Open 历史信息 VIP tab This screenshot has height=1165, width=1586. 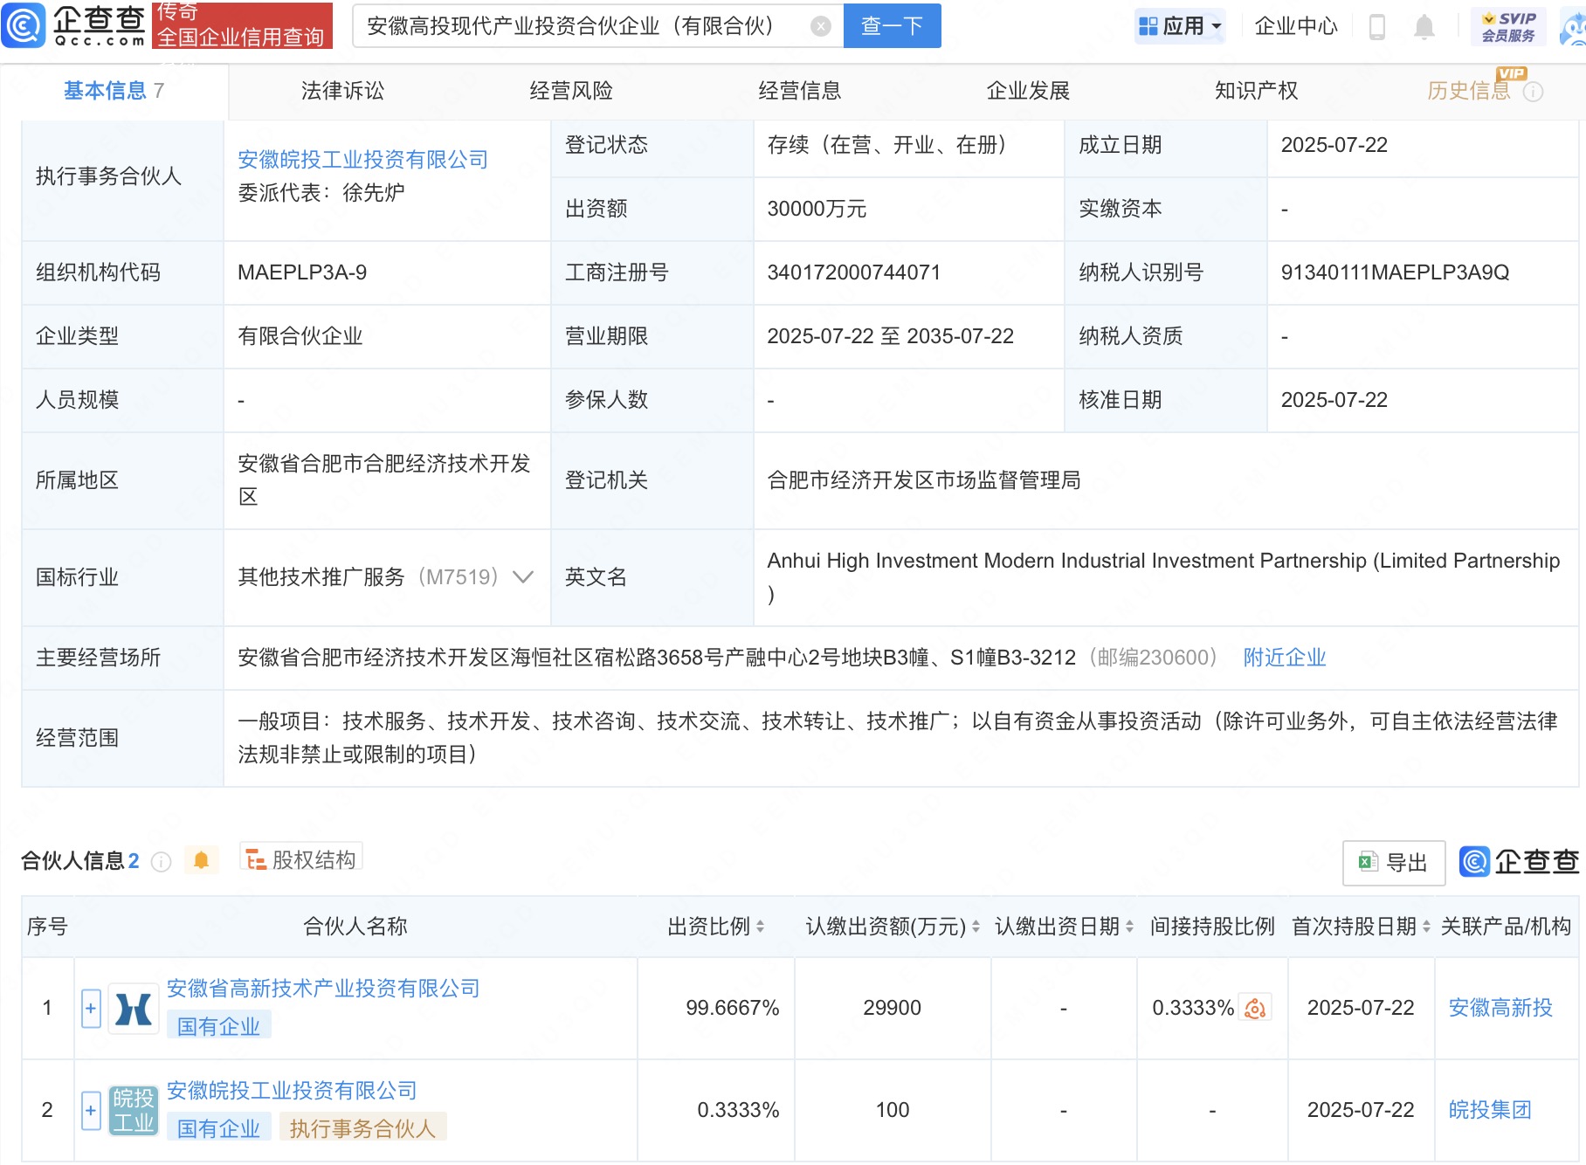click(x=1469, y=91)
